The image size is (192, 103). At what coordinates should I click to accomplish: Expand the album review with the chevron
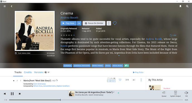pyautogui.click(x=119, y=56)
